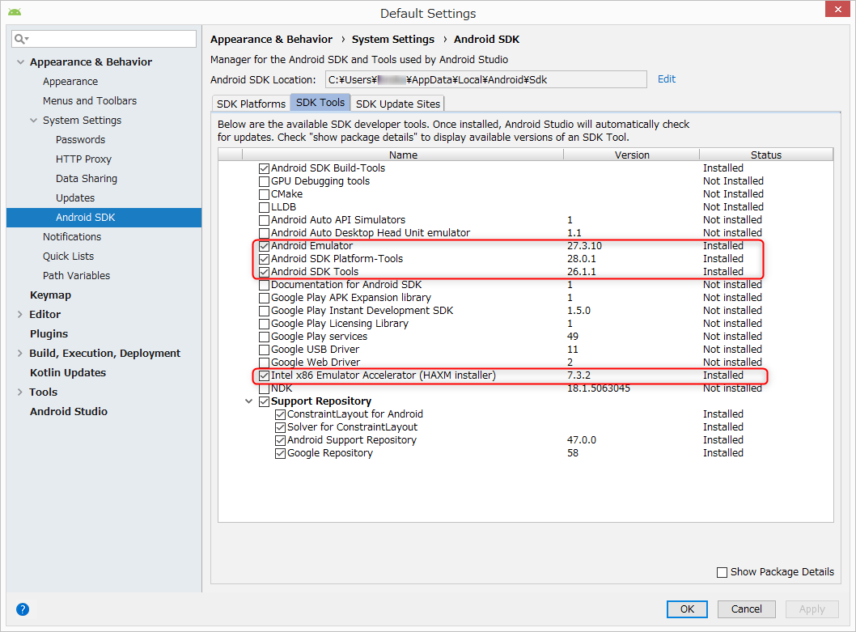Click the Version column header

[632, 155]
